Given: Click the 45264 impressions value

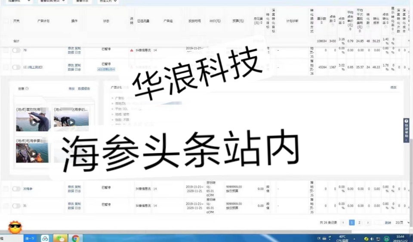Looking at the screenshot, I should [322, 67].
